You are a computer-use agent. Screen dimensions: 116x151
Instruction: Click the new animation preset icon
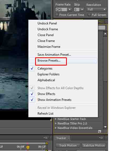tap(100, 131)
